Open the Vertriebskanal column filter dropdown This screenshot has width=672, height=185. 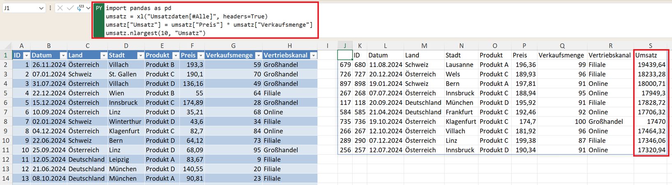tap(313, 55)
